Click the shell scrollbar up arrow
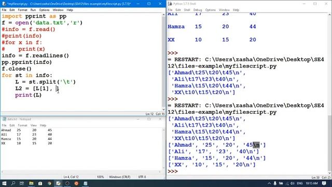This screenshot has height=187, width=332. (329, 15)
